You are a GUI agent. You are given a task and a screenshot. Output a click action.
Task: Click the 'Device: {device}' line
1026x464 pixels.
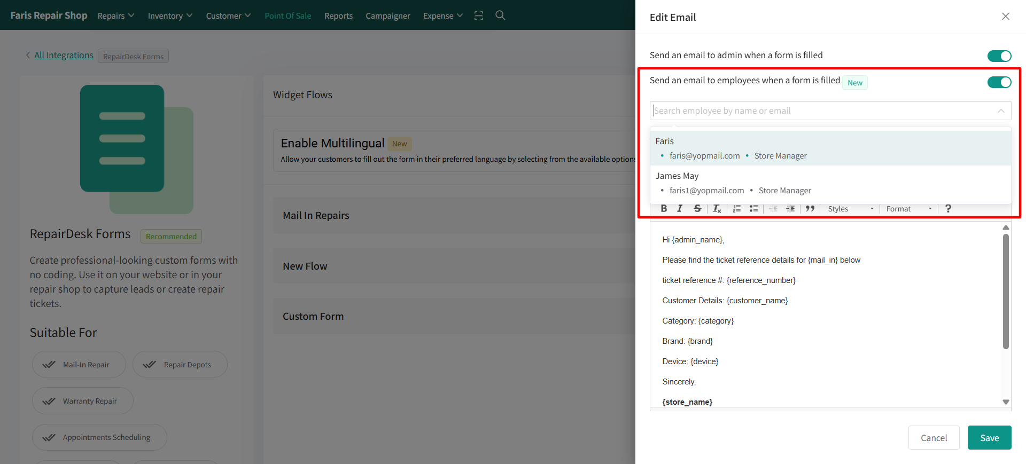coord(690,361)
